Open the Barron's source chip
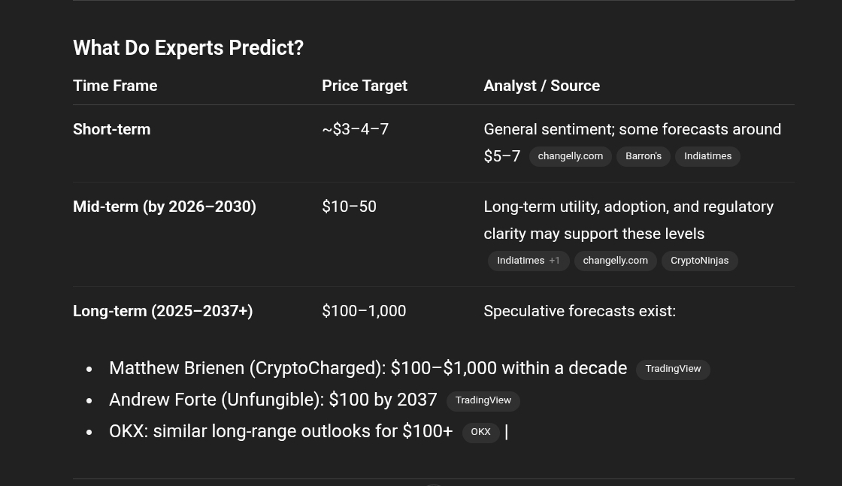The height and width of the screenshot is (486, 842). [x=644, y=156]
